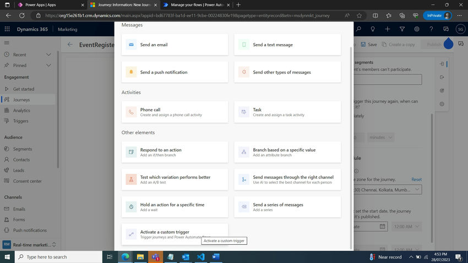Add page to favorites star icon
Viewport: 468px width, 263px height.
tap(359, 15)
